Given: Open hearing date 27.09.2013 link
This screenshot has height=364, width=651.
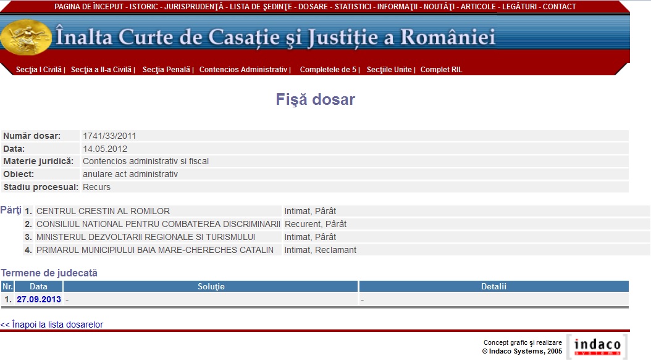Looking at the screenshot, I should [x=39, y=299].
